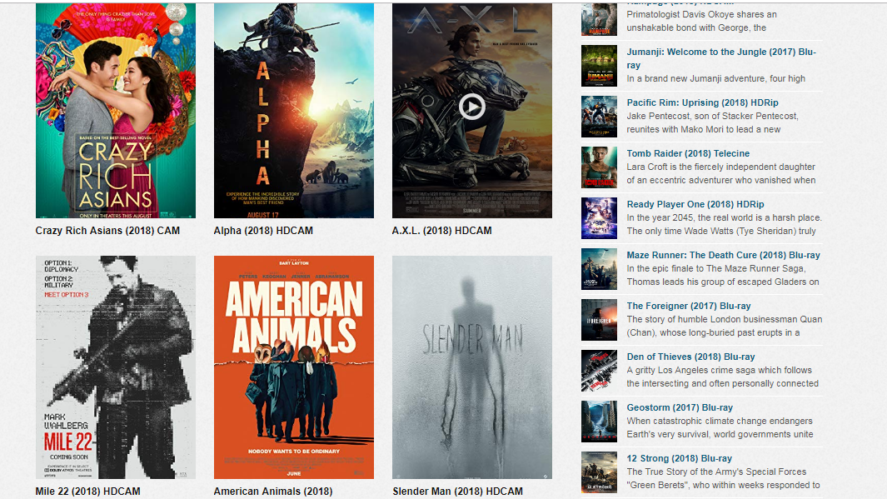Click the Pacific Rim: Uprising sidebar thumbnail
Viewport: 887px width, 499px height.
599,117
